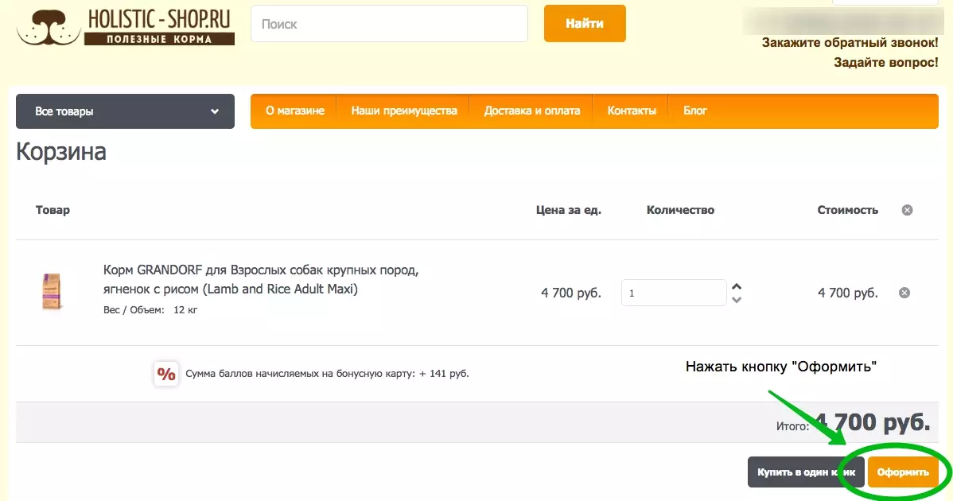Click "Купить в один клик" button
953x501 pixels.
(x=806, y=472)
